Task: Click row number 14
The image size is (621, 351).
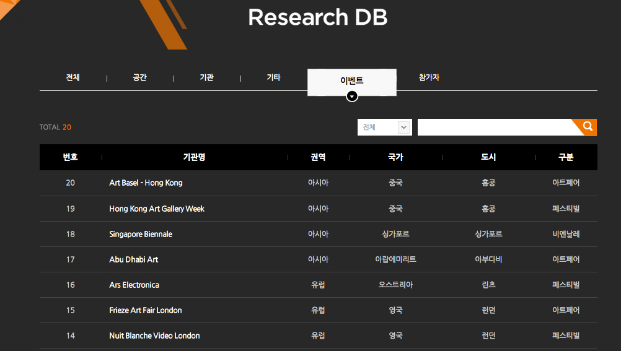Action: (71, 336)
